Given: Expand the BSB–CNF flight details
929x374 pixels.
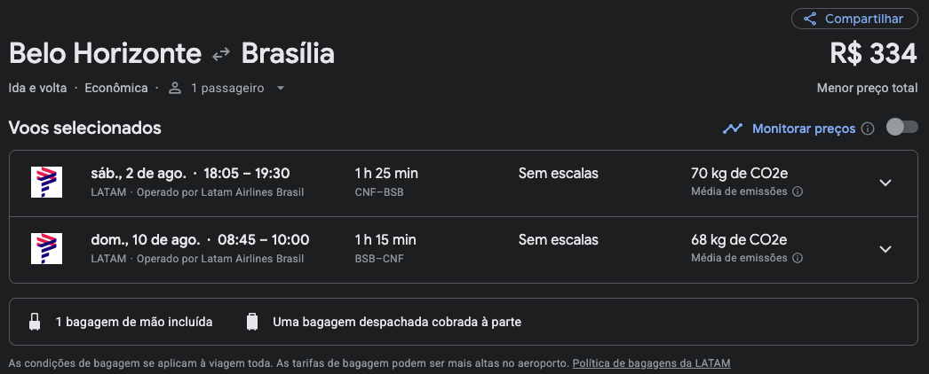Looking at the screenshot, I should (885, 249).
